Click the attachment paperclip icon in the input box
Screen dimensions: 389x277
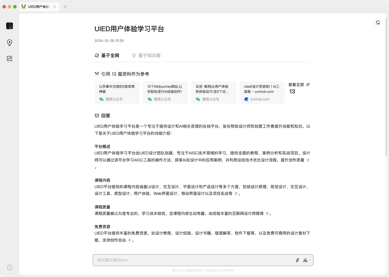pos(297,260)
